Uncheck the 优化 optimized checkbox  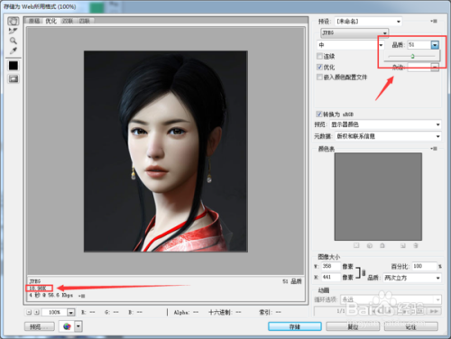[x=319, y=67]
